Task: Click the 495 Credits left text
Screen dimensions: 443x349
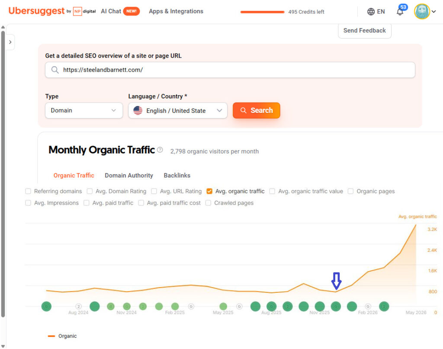Action: 306,12
